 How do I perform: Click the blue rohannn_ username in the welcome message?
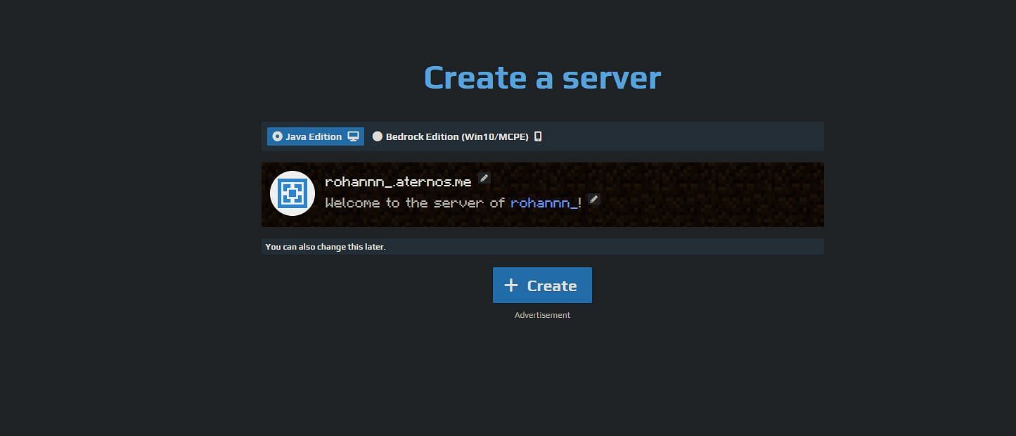pyautogui.click(x=544, y=203)
